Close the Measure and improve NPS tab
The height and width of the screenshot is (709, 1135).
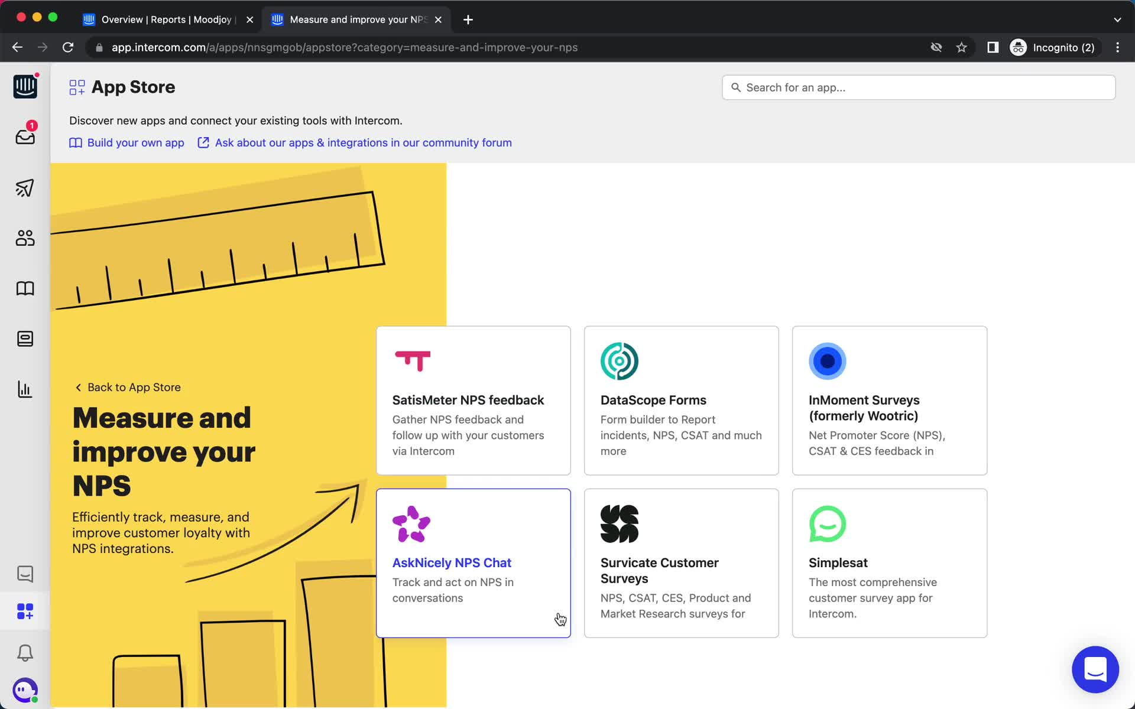pos(438,19)
